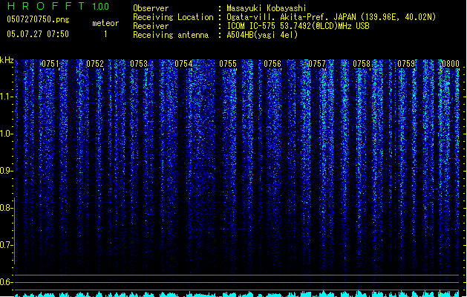Screen dimensions: 467x297
Task: Click the 0755 time marker
Action: pyautogui.click(x=228, y=64)
